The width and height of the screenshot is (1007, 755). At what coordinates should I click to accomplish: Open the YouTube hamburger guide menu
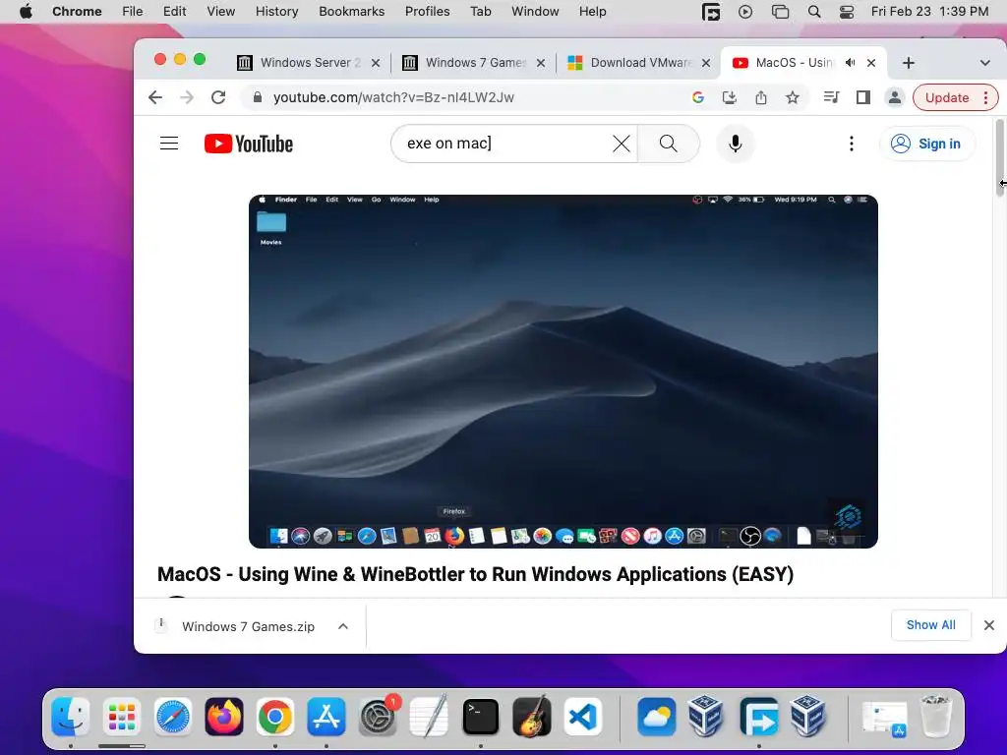point(169,144)
